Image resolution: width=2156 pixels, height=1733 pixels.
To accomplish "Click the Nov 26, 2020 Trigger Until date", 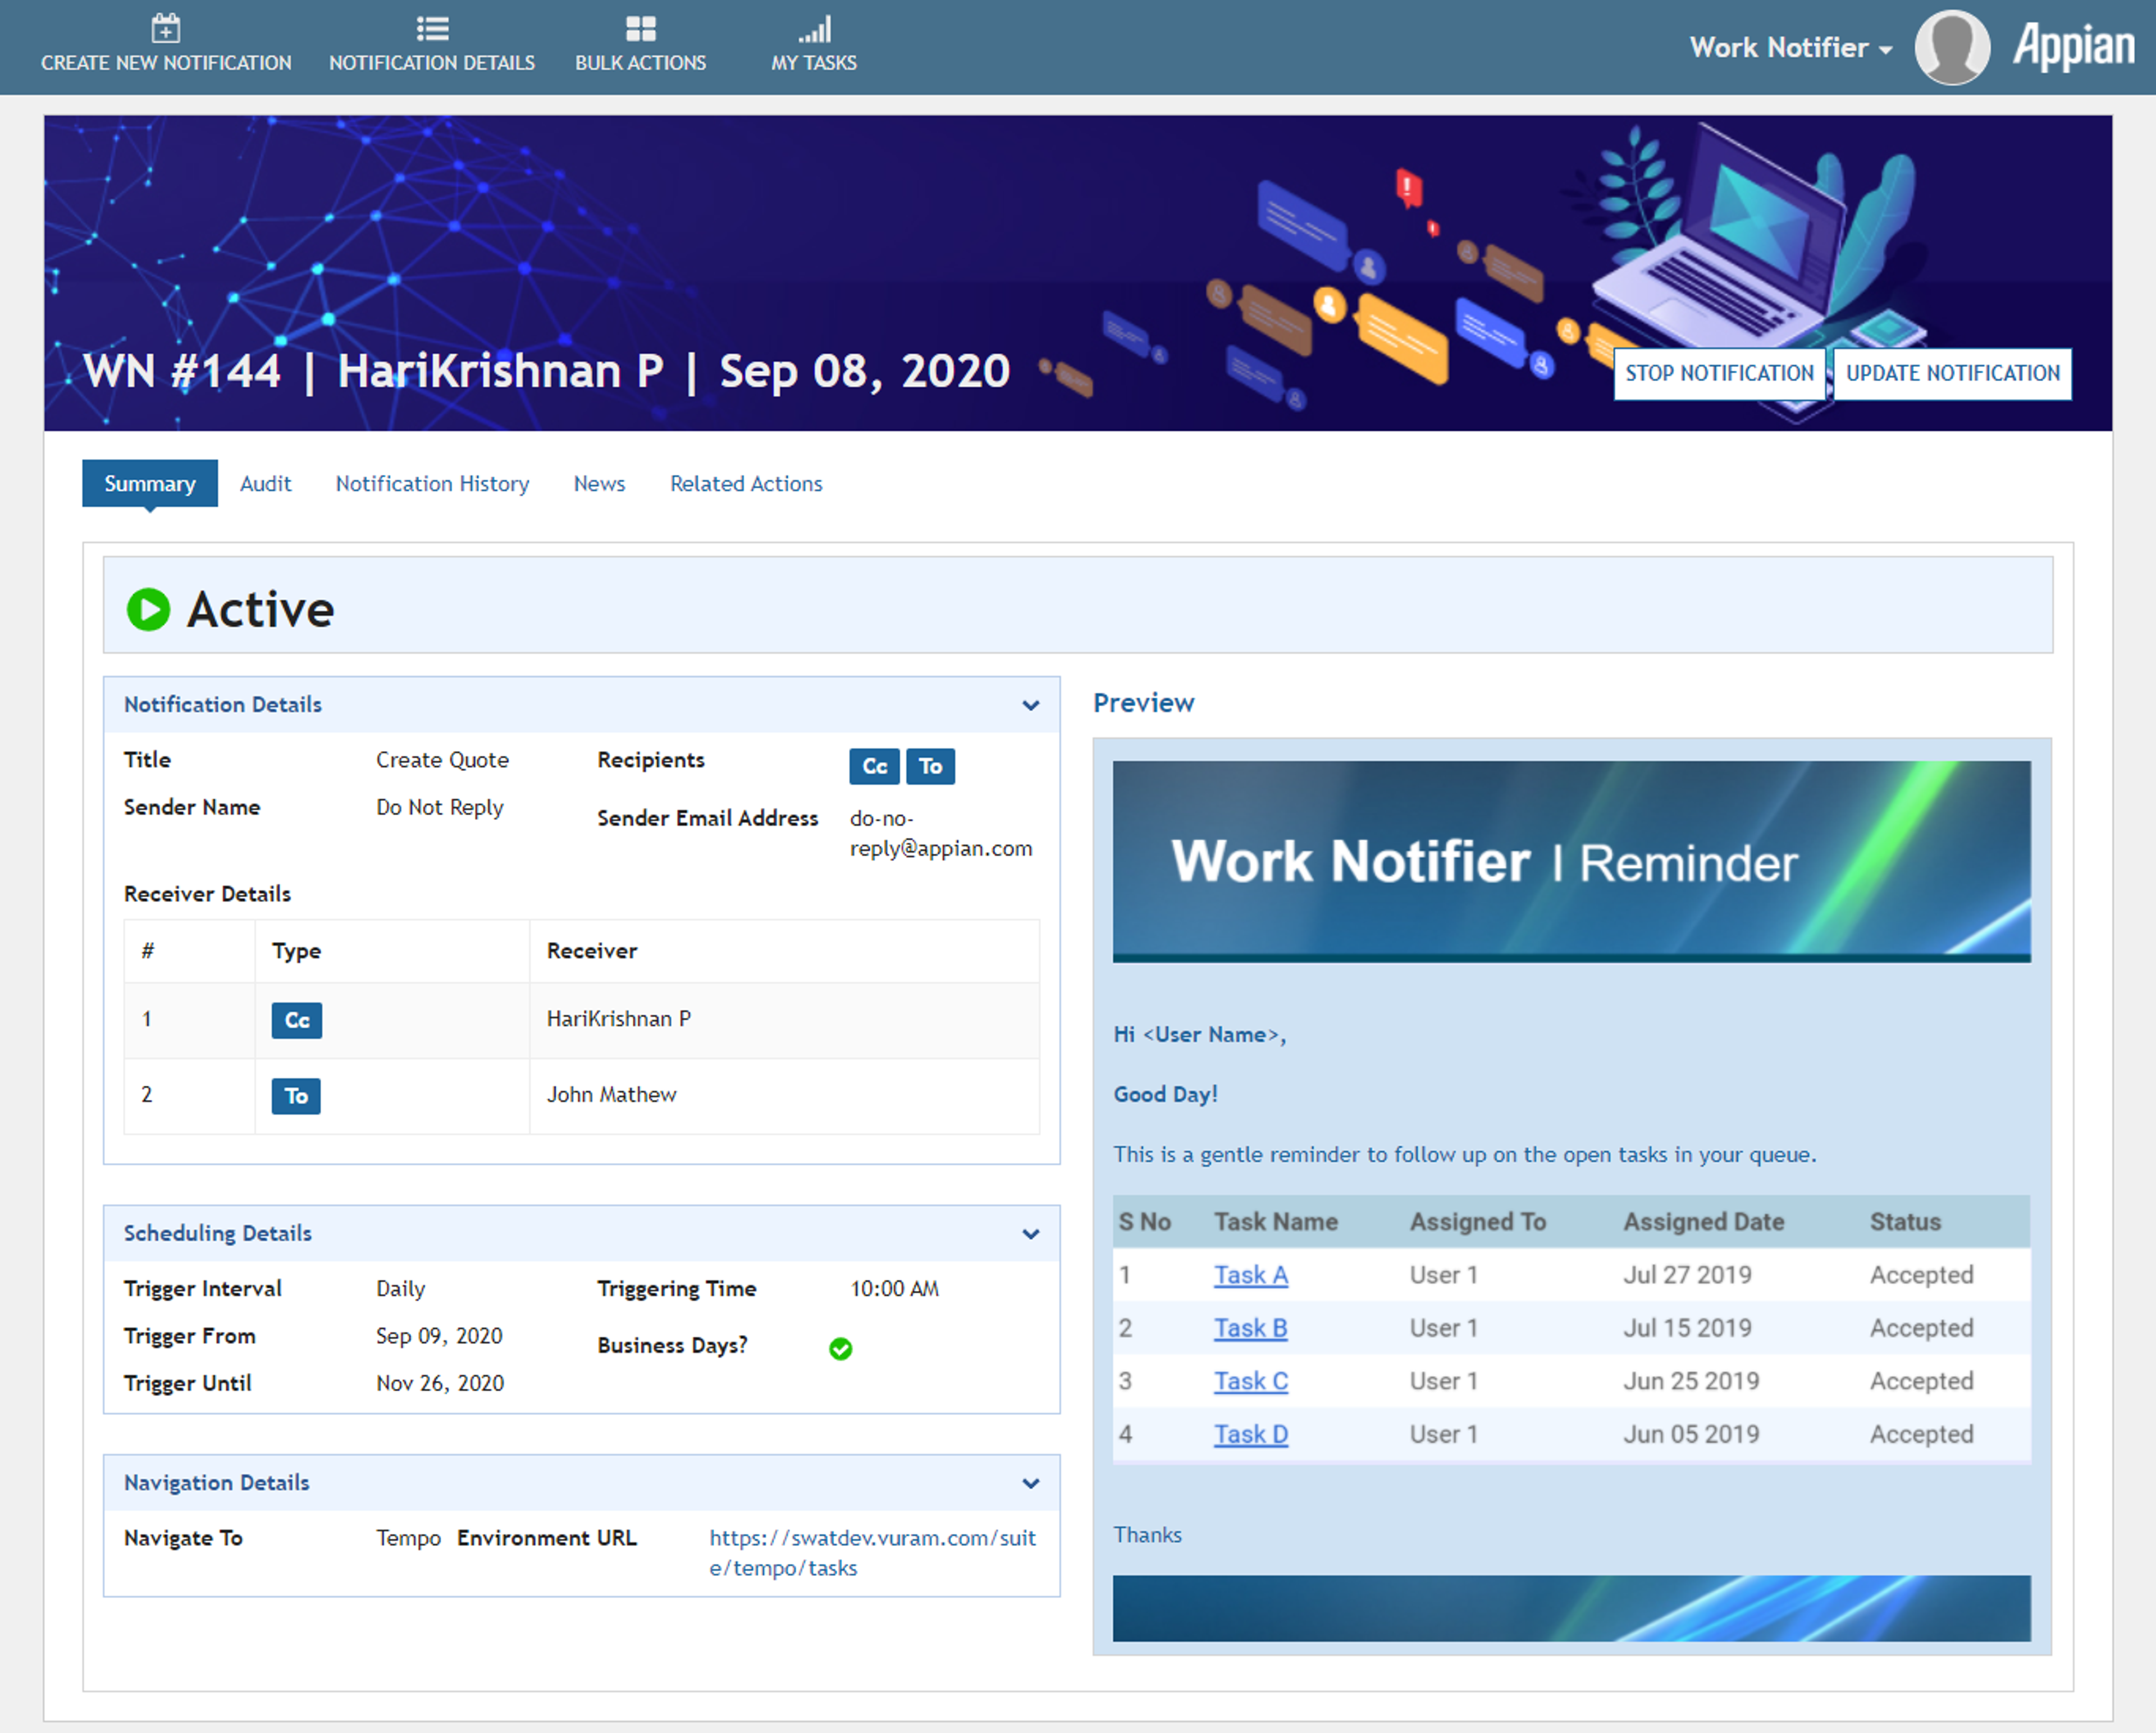I will pos(440,1383).
